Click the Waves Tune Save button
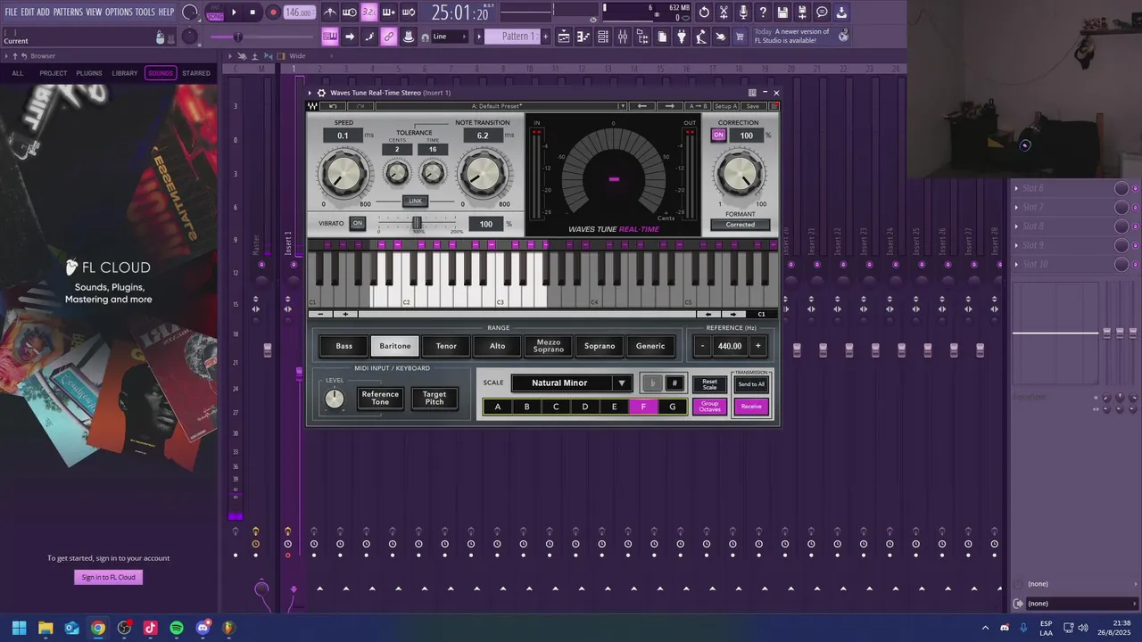Image resolution: width=1142 pixels, height=642 pixels. coord(753,106)
